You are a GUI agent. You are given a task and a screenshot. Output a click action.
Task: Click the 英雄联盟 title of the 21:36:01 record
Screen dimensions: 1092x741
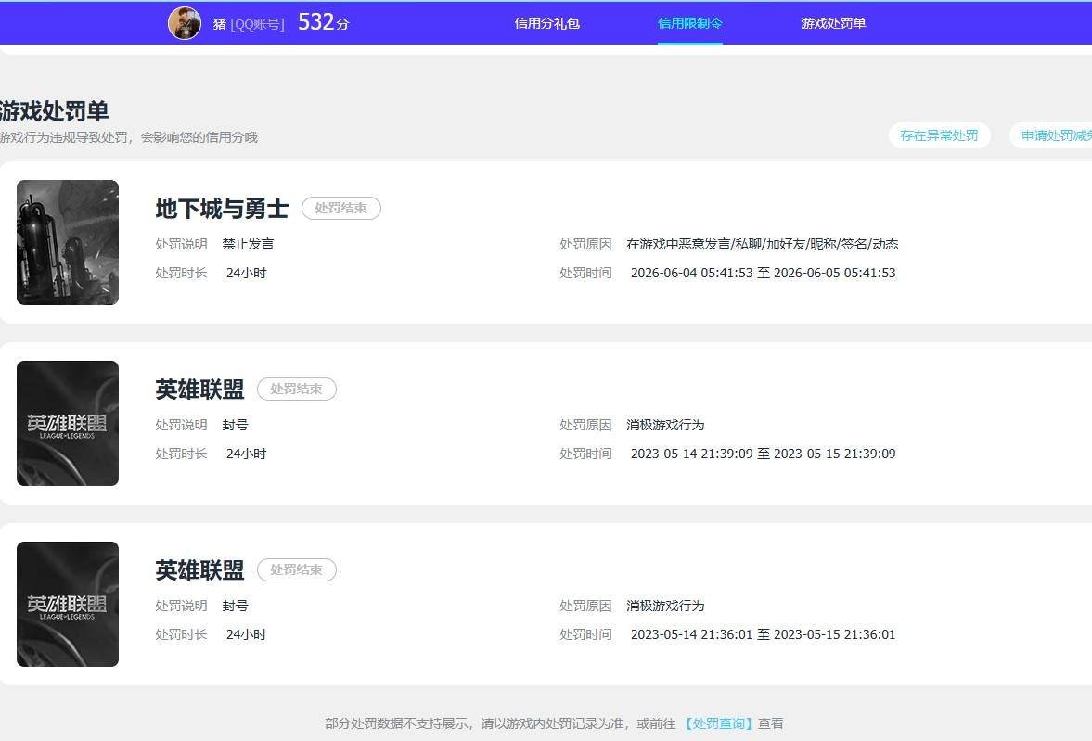(199, 570)
